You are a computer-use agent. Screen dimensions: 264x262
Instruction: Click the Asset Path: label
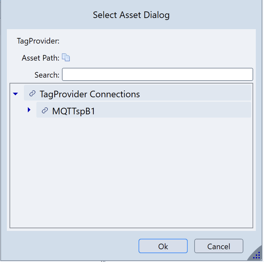click(x=41, y=58)
